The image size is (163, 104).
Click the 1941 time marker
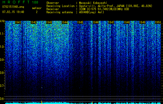[x=18, y=22]
